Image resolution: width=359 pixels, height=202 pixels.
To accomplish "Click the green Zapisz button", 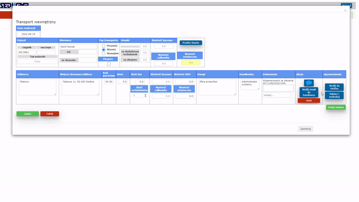I will 27,114.
